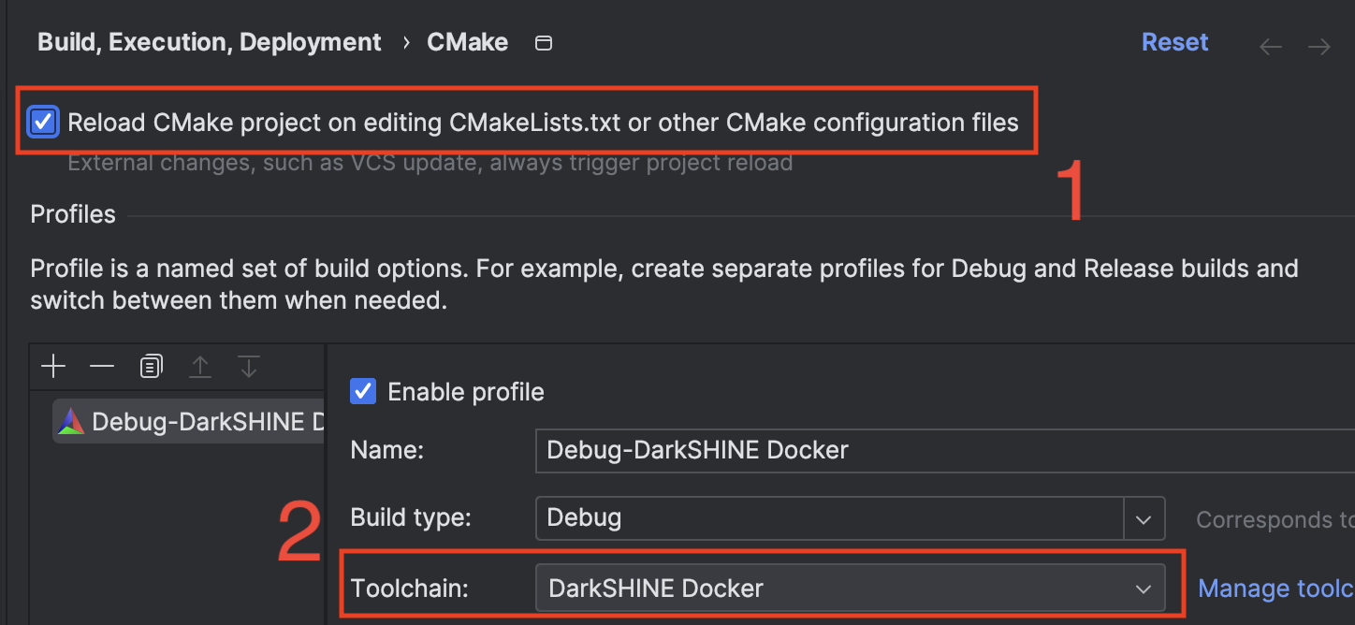The width and height of the screenshot is (1355, 625).
Task: Click the project-level icon beside CMake breadcrumb
Action: point(543,43)
